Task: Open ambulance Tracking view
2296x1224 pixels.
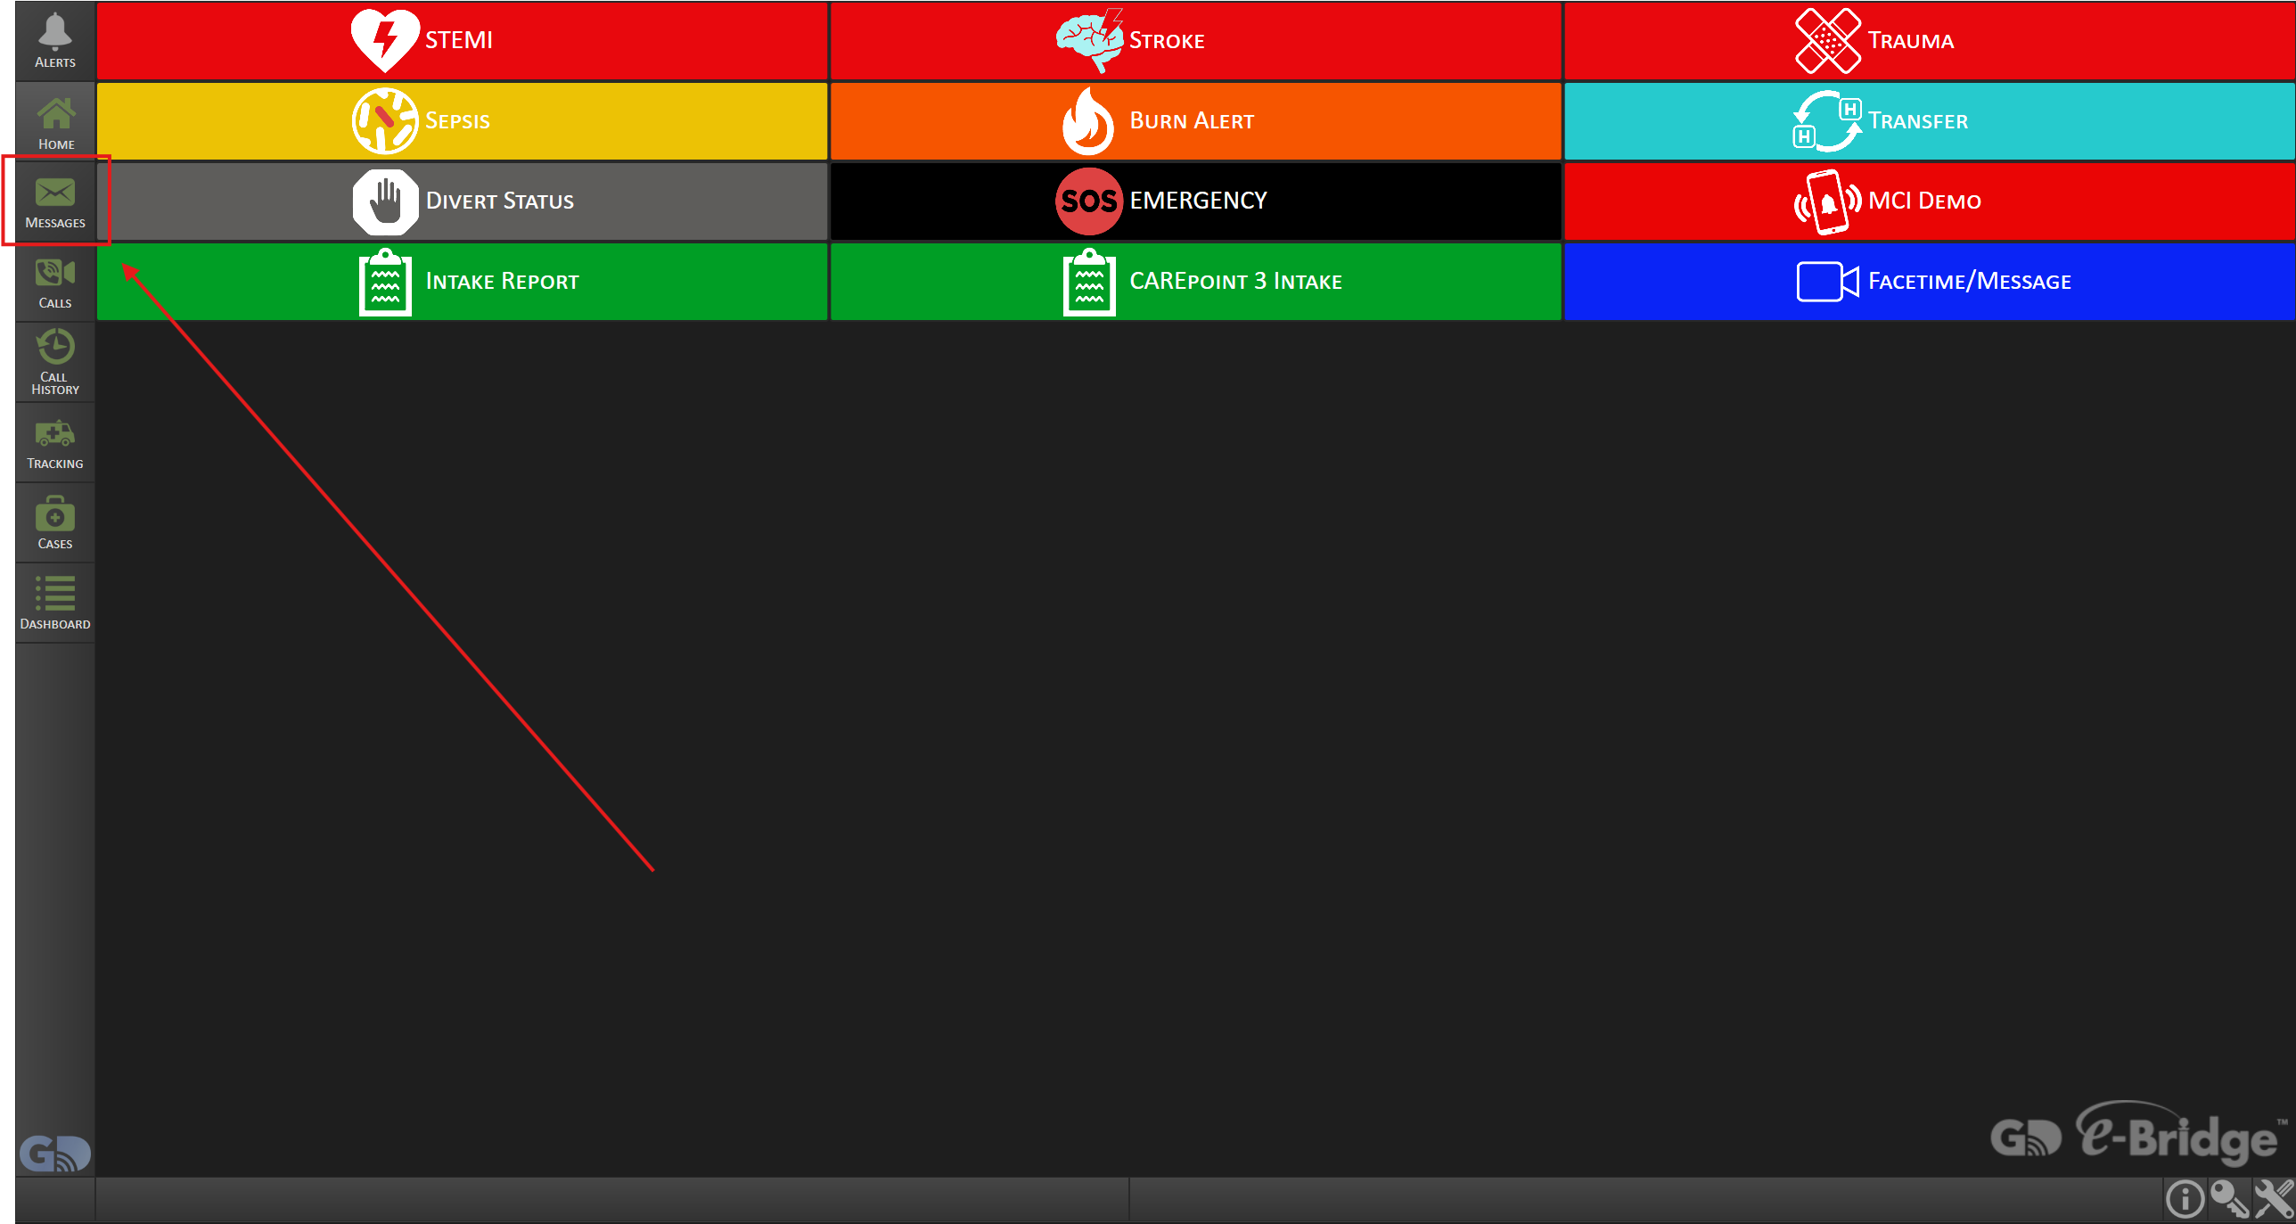Action: pos(55,443)
